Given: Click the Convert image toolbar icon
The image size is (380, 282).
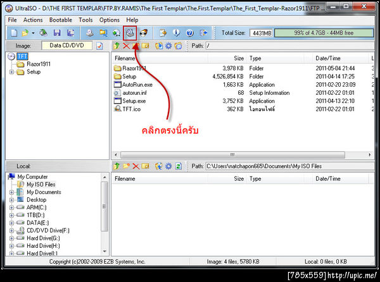Looking at the screenshot, I should point(117,33).
